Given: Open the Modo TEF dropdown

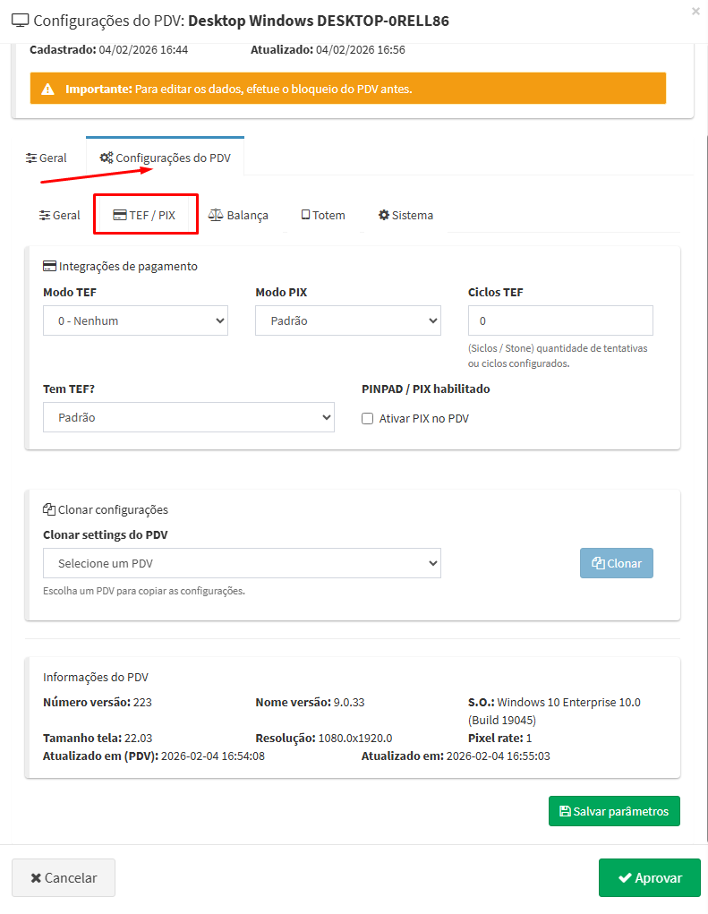Looking at the screenshot, I should tap(135, 320).
